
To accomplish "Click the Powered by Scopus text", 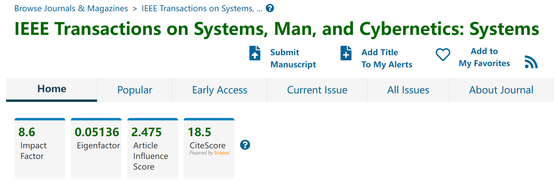I will coord(210,153).
